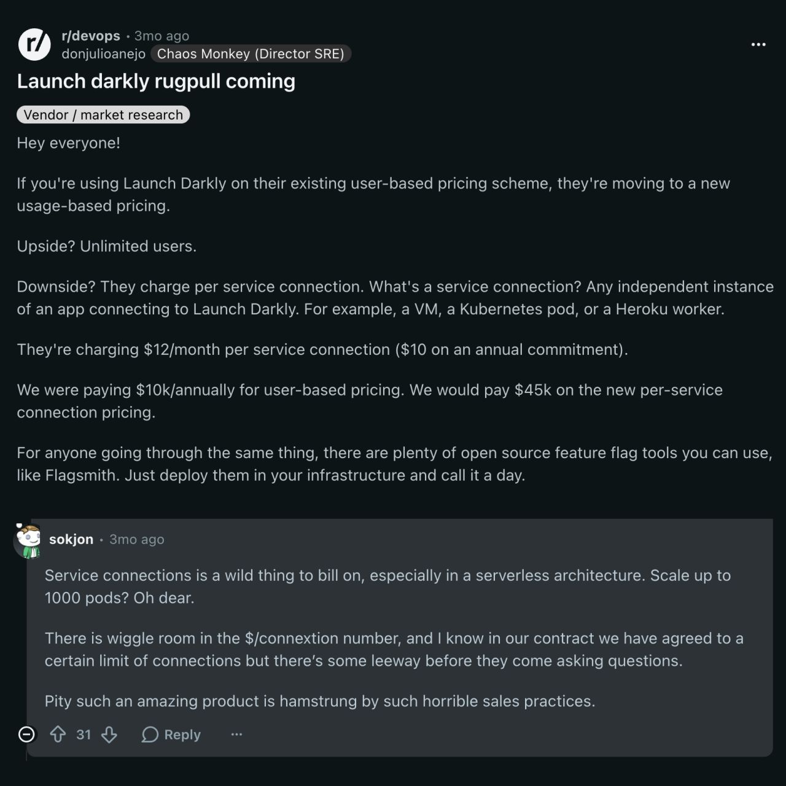This screenshot has width=786, height=786.
Task: Click the comment's 3mo ago timestamp
Action: click(137, 539)
